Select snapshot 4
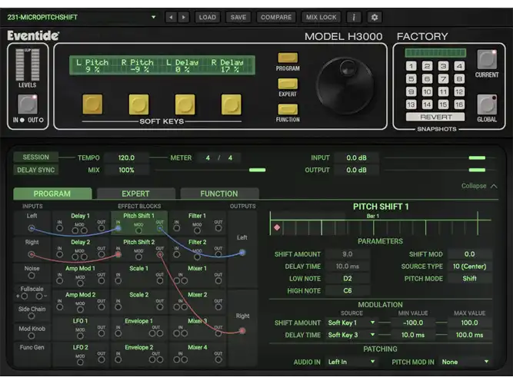Image resolution: width=513 pixels, height=384 pixels. coord(459,66)
